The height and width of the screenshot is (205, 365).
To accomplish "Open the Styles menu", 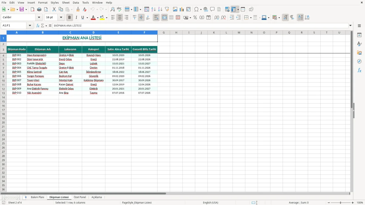I will click(x=55, y=2).
